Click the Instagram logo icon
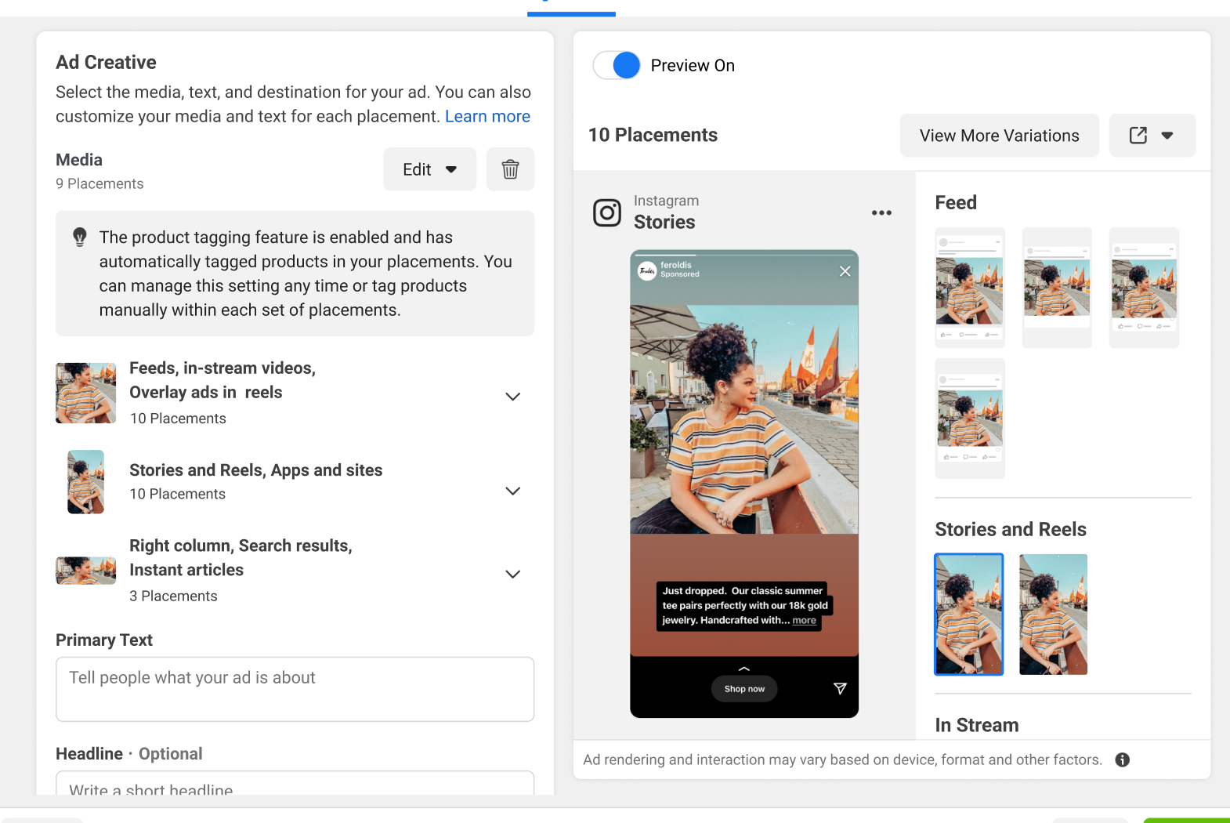The width and height of the screenshot is (1230, 823). coord(607,212)
